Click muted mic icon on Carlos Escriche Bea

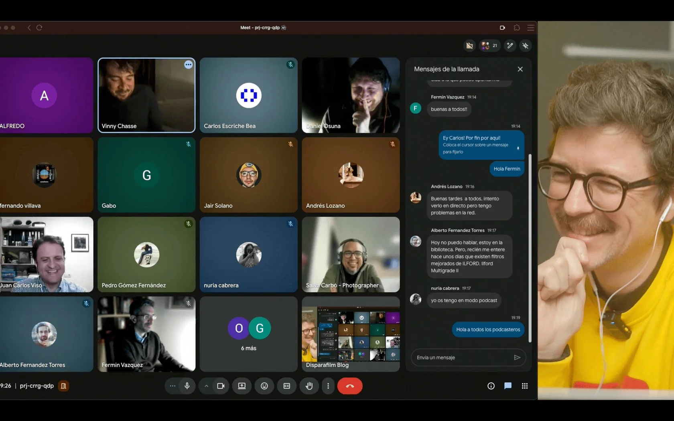[290, 65]
